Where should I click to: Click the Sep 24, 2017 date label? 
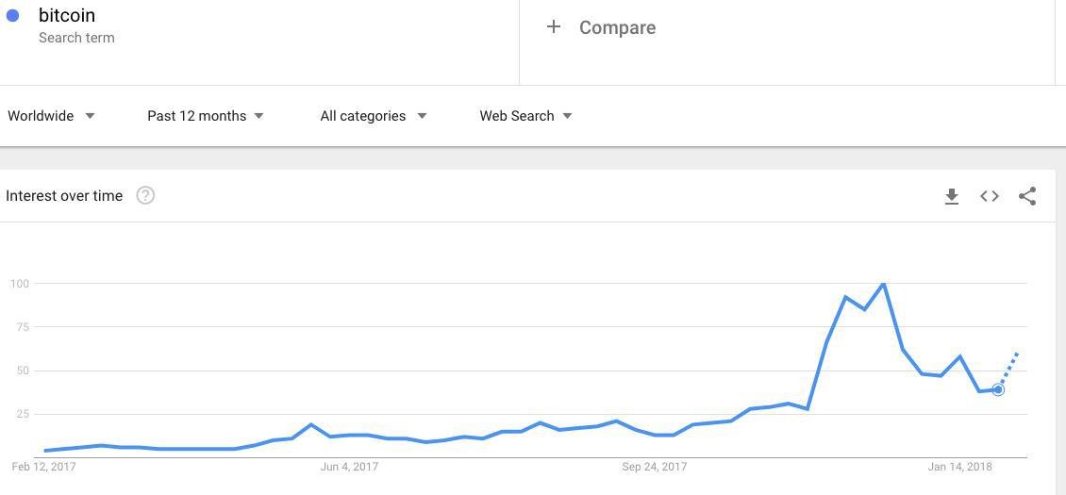[655, 467]
